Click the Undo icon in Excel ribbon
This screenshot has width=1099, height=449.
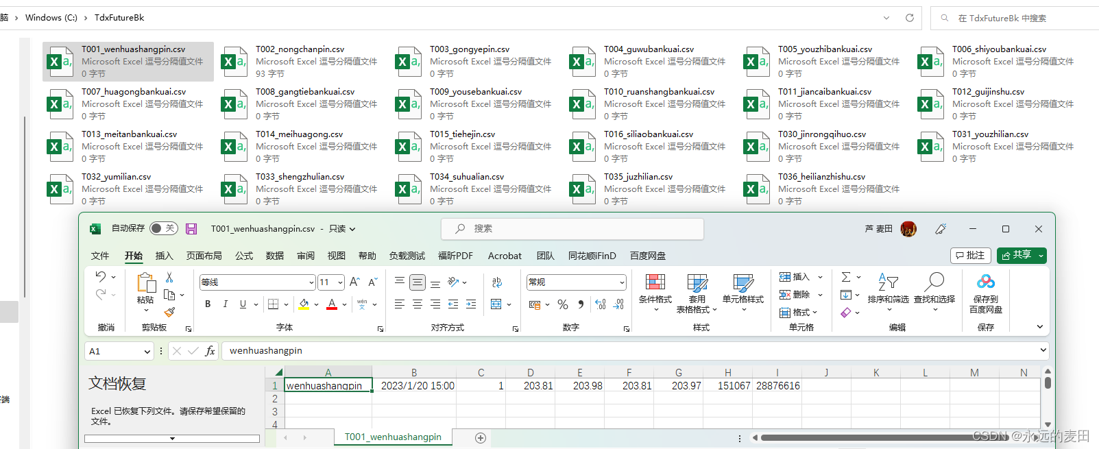pos(101,276)
